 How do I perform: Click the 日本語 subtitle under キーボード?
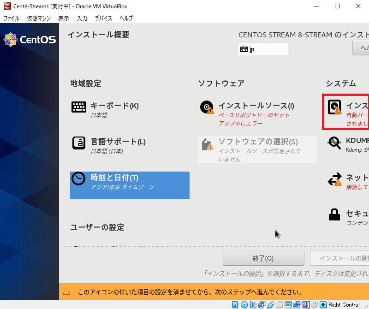click(x=99, y=115)
